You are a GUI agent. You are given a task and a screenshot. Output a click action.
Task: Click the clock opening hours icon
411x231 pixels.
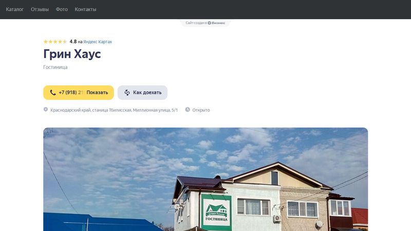(x=188, y=110)
